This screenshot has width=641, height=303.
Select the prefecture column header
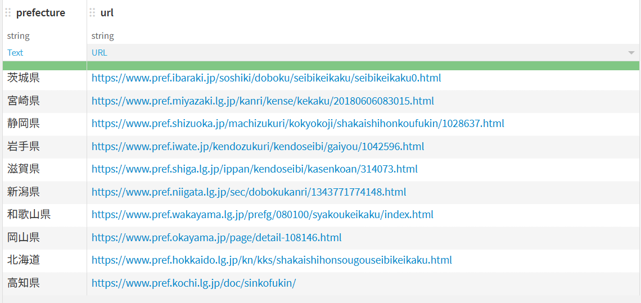[40, 13]
